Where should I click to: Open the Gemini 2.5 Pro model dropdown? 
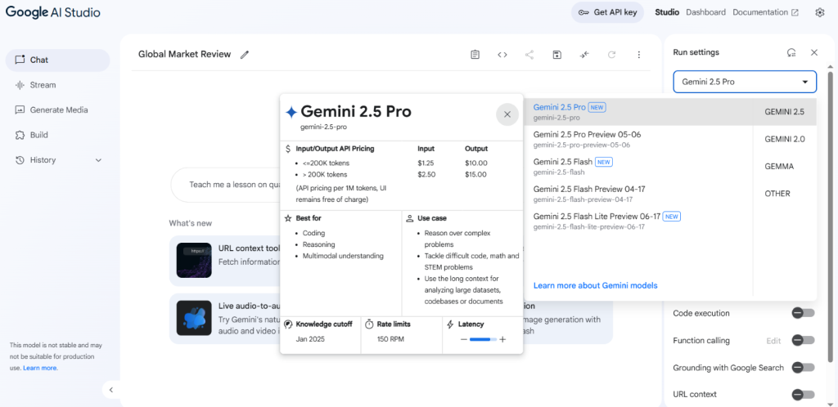pyautogui.click(x=745, y=83)
